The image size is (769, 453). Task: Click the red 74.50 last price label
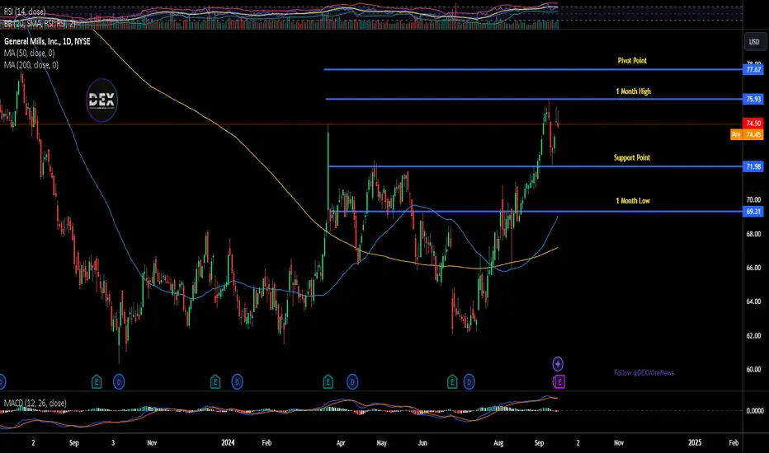pos(753,124)
